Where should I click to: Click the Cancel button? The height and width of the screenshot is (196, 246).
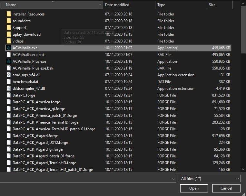226,188
